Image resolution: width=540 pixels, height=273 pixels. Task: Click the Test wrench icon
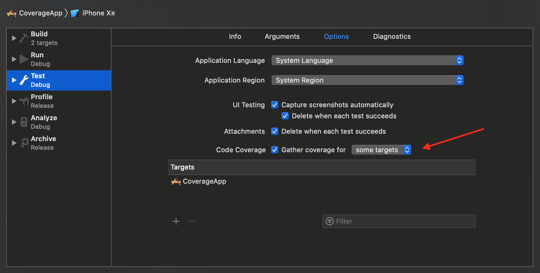tap(24, 80)
